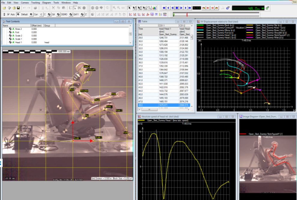Screen dimensions: 297x200
Task: Open the bar chart diagram icon
Action: pyautogui.click(x=154, y=8)
